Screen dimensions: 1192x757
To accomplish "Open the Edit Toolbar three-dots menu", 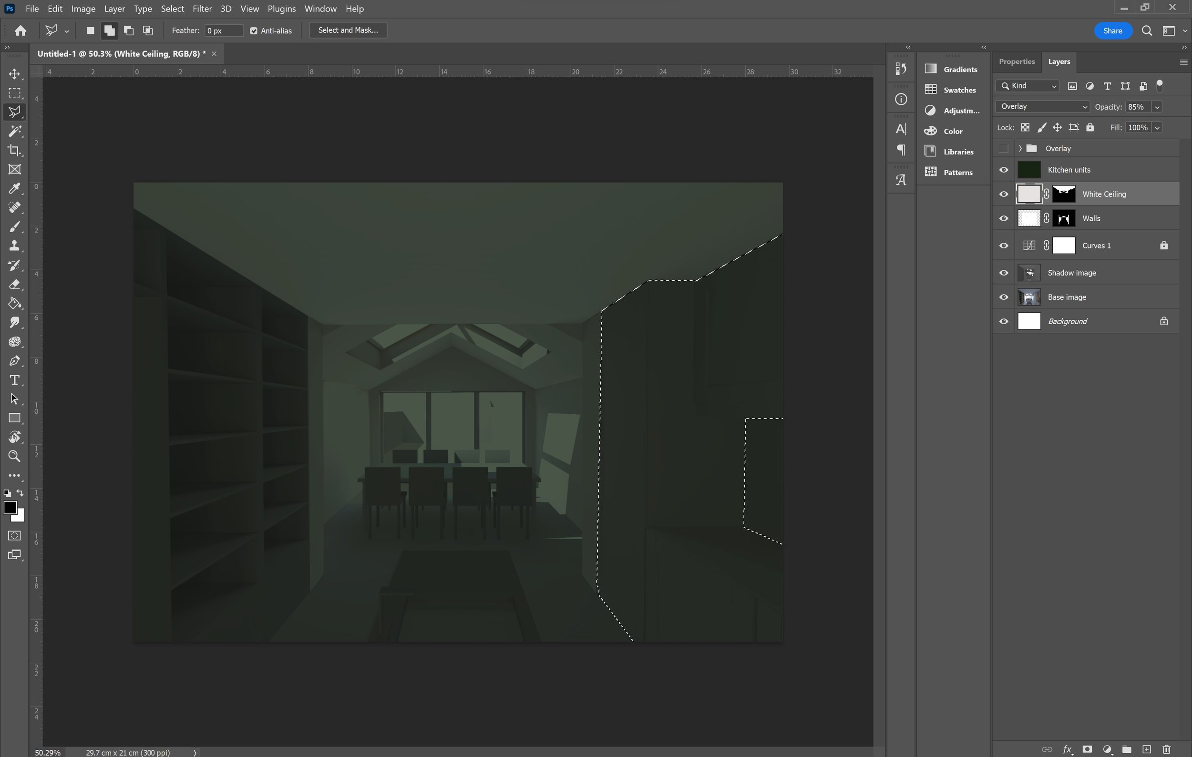I will [14, 475].
